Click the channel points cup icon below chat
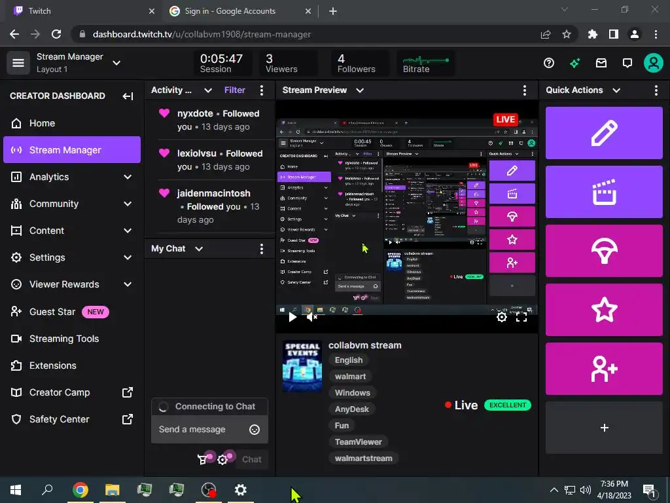670x503 pixels. click(203, 460)
